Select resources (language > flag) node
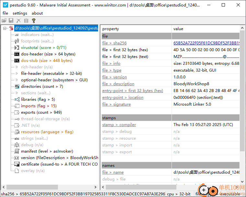 tap(47, 132)
